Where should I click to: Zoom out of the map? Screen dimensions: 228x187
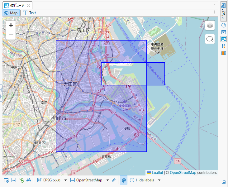11,35
